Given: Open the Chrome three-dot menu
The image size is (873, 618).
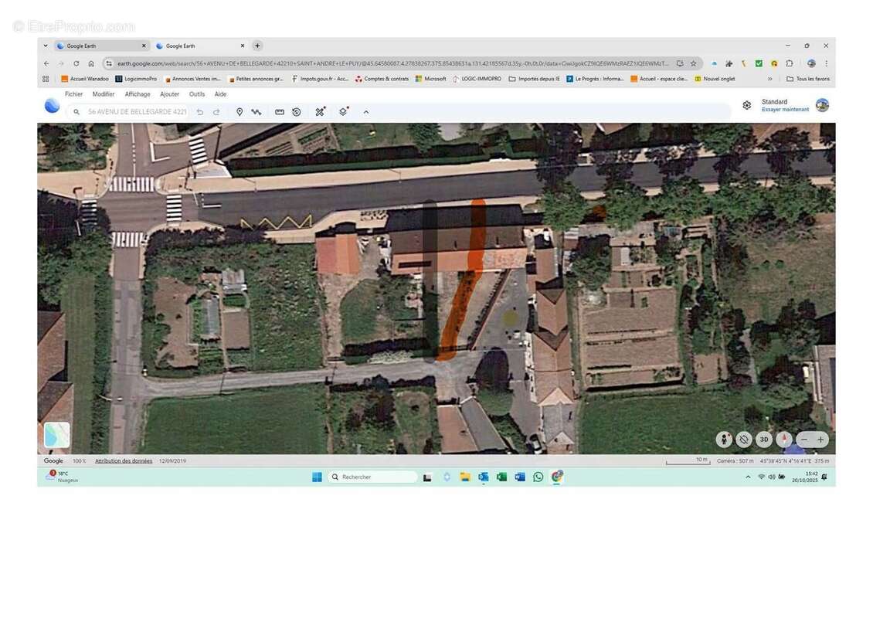Looking at the screenshot, I should pyautogui.click(x=826, y=63).
